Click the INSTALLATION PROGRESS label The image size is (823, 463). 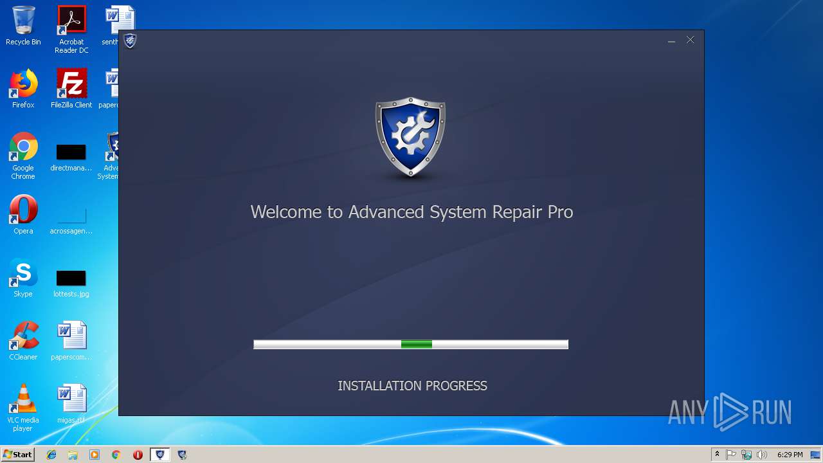(x=412, y=386)
